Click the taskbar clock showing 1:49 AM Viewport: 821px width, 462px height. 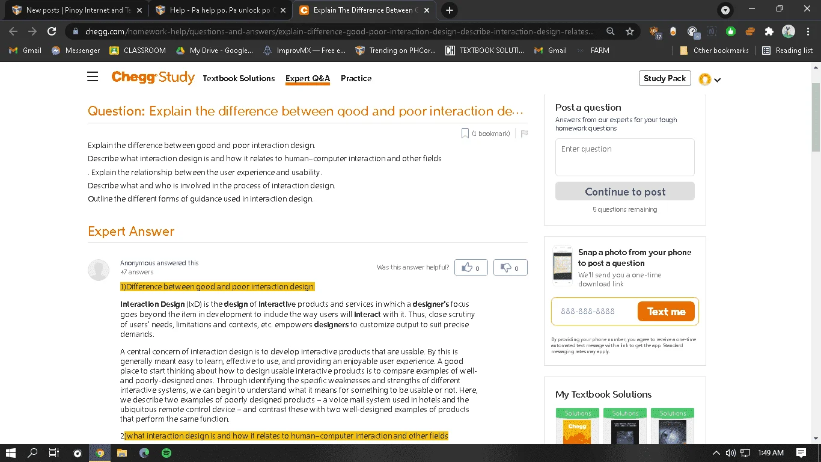771,453
